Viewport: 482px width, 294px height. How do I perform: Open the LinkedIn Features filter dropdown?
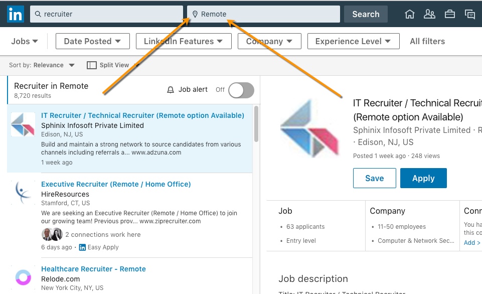pos(184,41)
